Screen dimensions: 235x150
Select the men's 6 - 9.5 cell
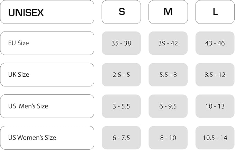pos(168,106)
